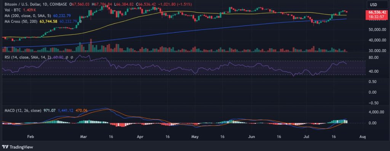390x151 pixels.
Task: Select the RSI (14, close, SMA, 14, 2) legend
Action: pos(27,57)
